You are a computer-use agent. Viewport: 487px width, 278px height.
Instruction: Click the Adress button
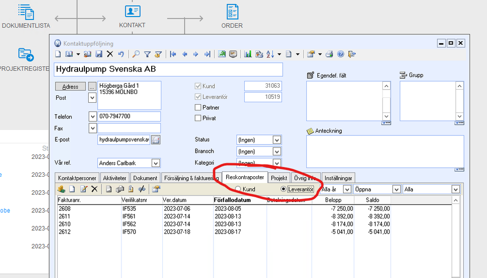[71, 87]
